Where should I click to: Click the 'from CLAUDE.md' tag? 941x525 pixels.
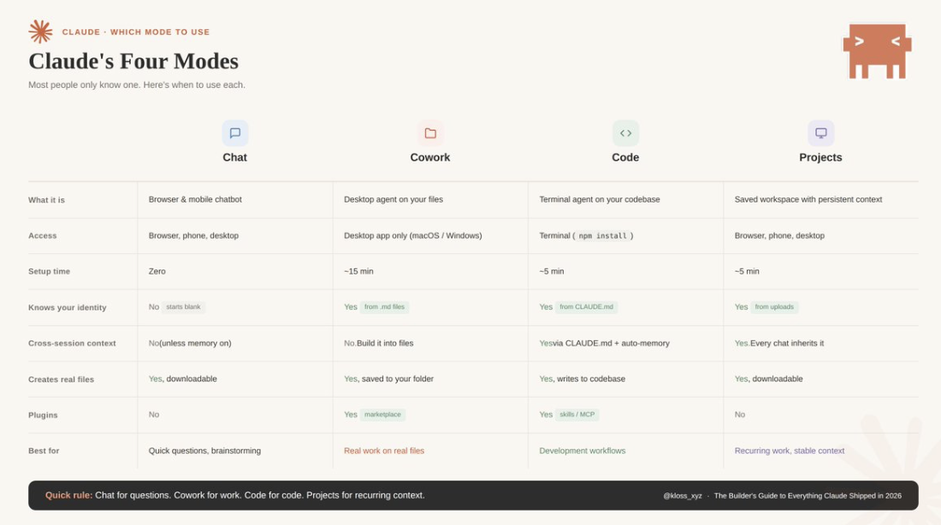point(586,307)
